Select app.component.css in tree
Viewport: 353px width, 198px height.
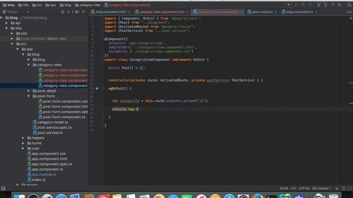(x=46, y=153)
